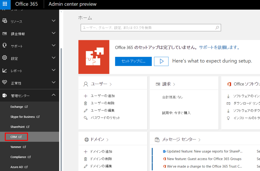The height and width of the screenshot is (171, 260).
Task: Click ユーザーの編集 link
Action: (103, 110)
